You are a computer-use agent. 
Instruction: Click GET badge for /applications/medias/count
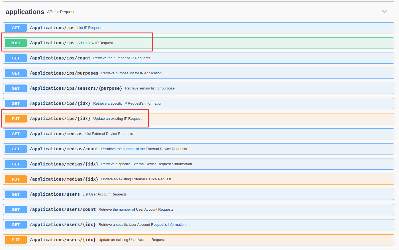16,149
